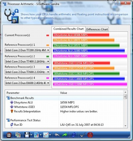
Task: Click the red Whetstone iSSE3 11554 MFLOPS bar
Action: 81,63
